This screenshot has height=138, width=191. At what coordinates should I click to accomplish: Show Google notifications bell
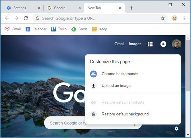(x=163, y=44)
